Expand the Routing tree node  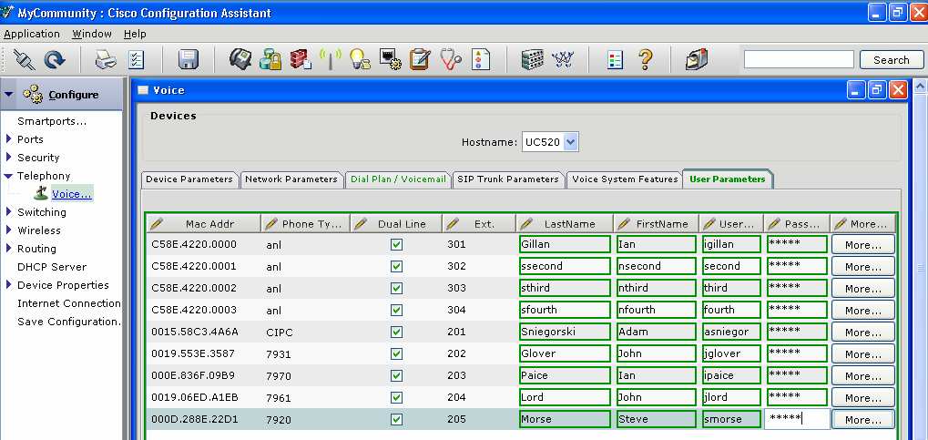tap(8, 249)
